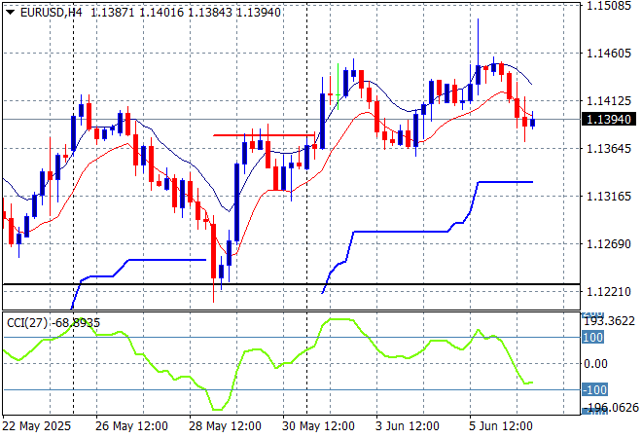Select the 22 May 2025 date label
This screenshot has height=438, width=642.
click(x=36, y=426)
